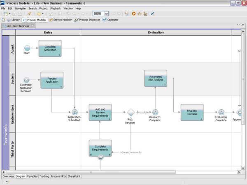247x185 pixels.
Task: Switch to the Variables tab
Action: (x=32, y=176)
